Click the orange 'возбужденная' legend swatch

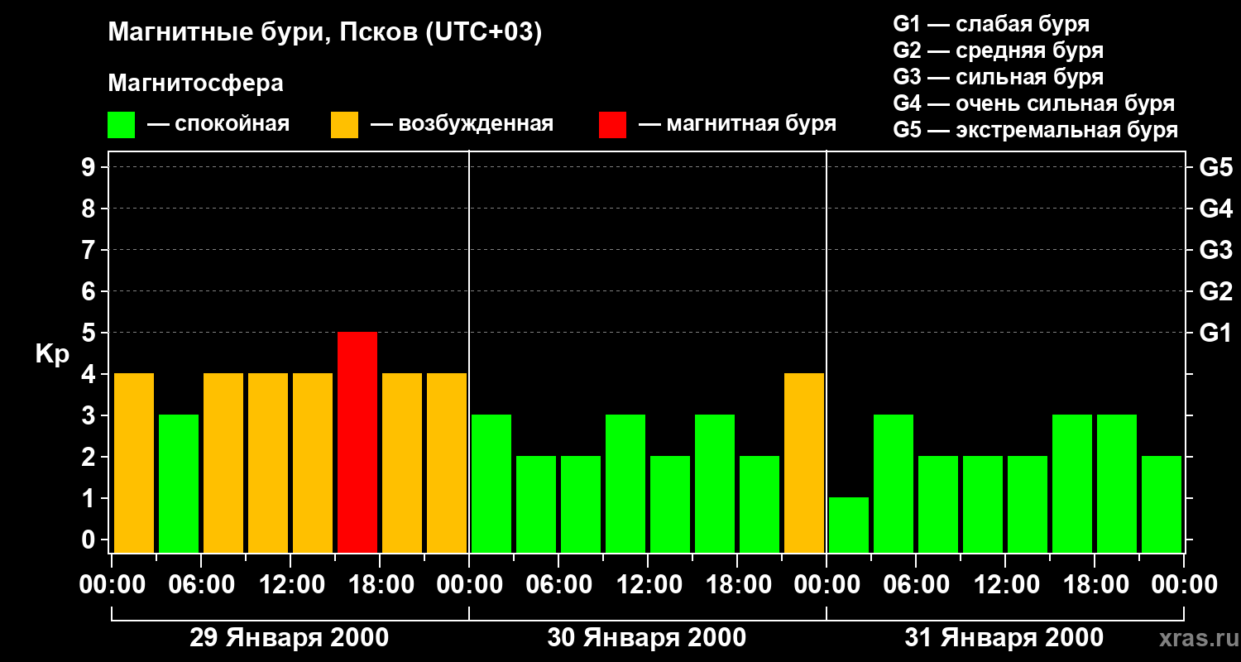coord(344,125)
